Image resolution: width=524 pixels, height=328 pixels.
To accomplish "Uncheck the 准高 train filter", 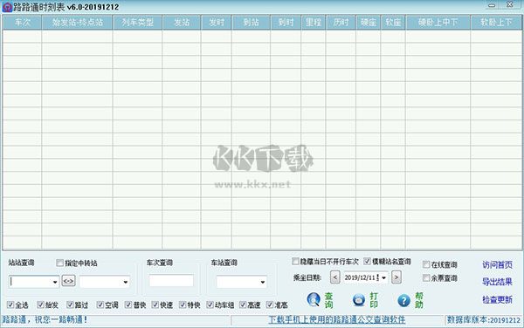I will 270,304.
